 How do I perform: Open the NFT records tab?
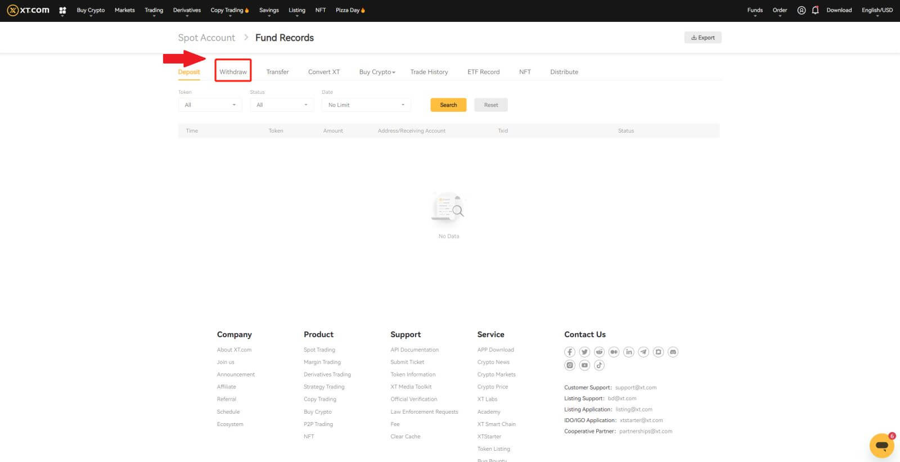[x=525, y=72]
